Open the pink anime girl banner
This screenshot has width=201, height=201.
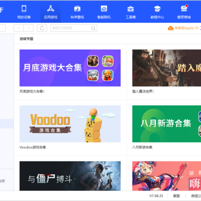pyautogui.click(x=166, y=176)
